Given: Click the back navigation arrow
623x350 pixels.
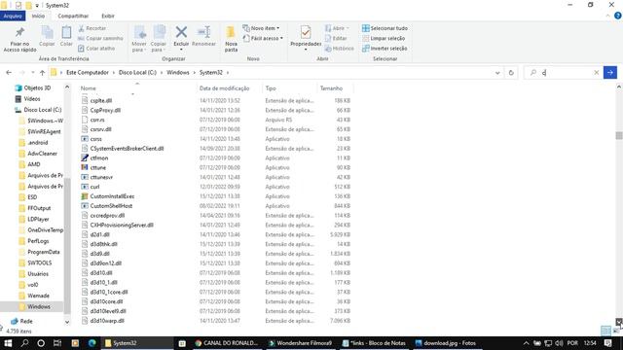Looking at the screenshot, I should [x=9, y=73].
